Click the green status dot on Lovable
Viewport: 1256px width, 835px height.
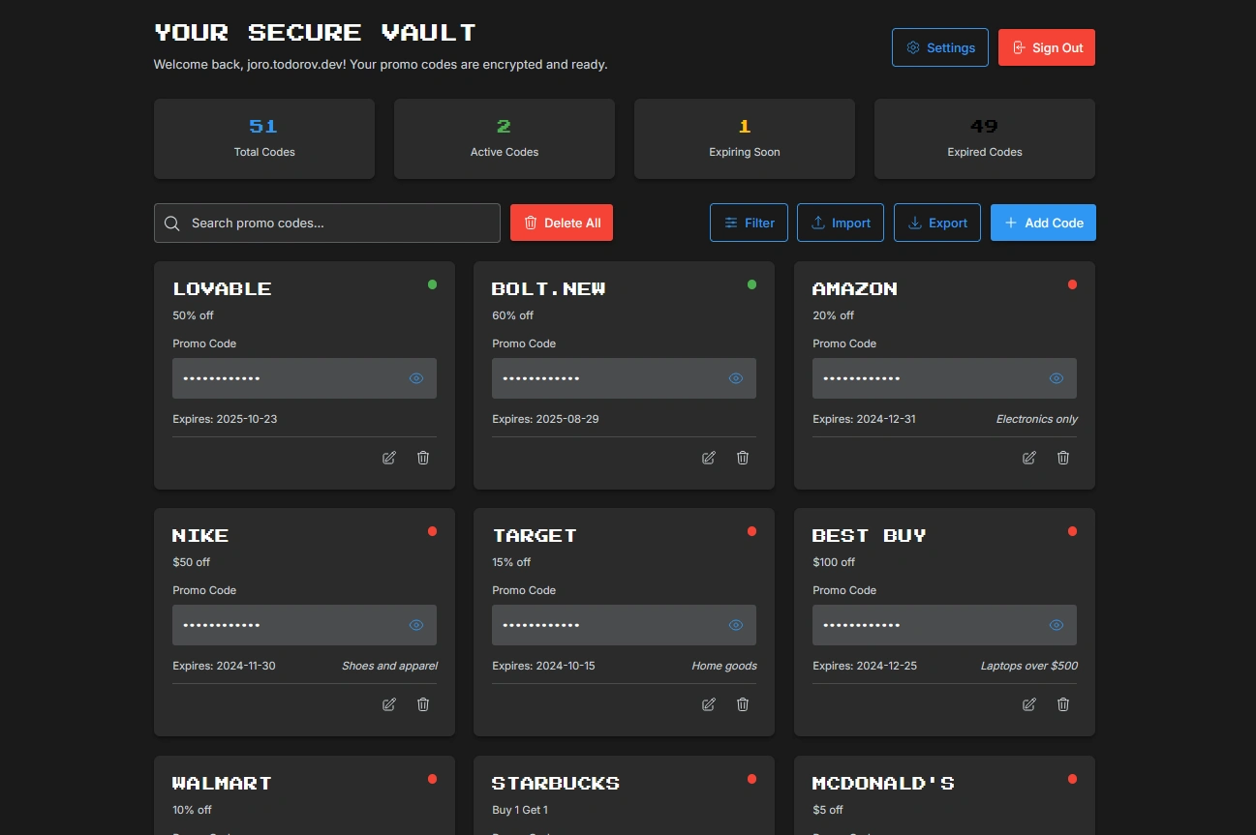click(432, 284)
